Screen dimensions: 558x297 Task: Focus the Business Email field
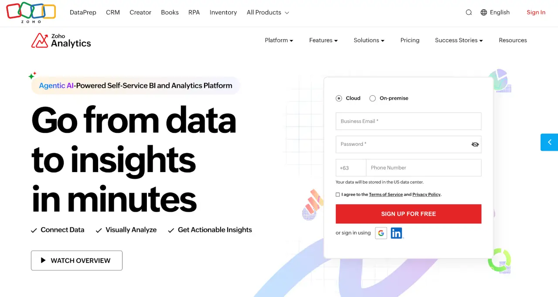tap(408, 121)
